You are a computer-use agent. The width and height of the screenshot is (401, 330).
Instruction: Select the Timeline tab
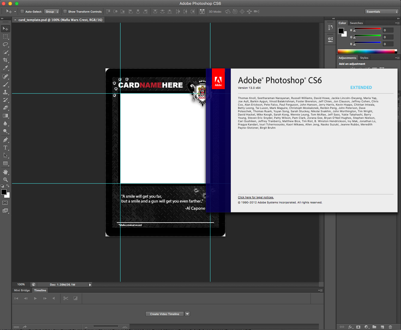[x=40, y=290]
